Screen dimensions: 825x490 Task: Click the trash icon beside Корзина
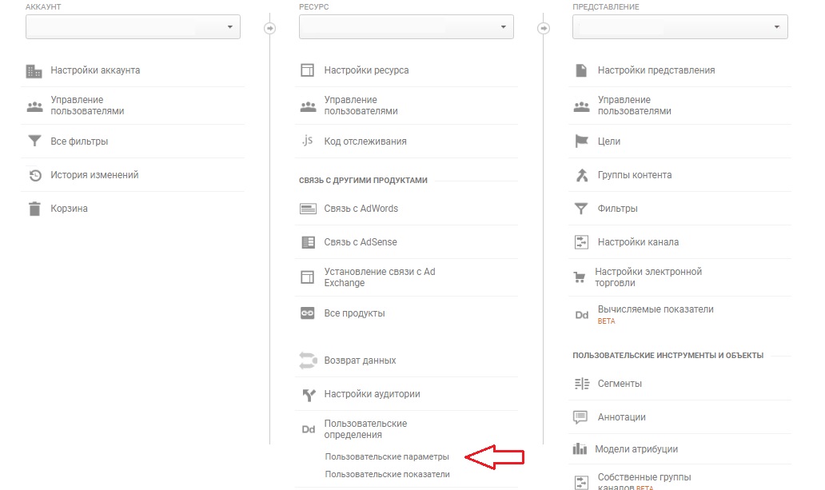click(x=34, y=209)
